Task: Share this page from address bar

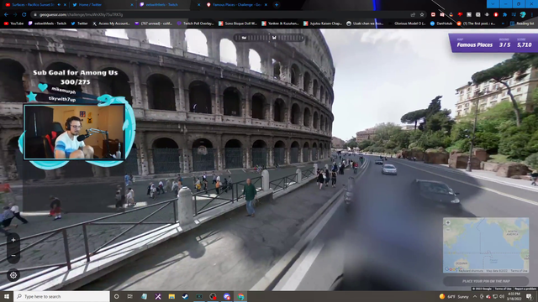Action: [x=413, y=15]
